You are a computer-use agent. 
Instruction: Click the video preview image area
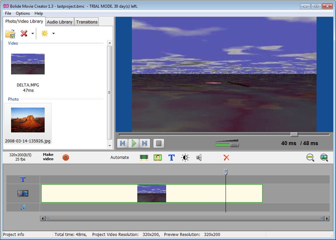tap(224, 74)
